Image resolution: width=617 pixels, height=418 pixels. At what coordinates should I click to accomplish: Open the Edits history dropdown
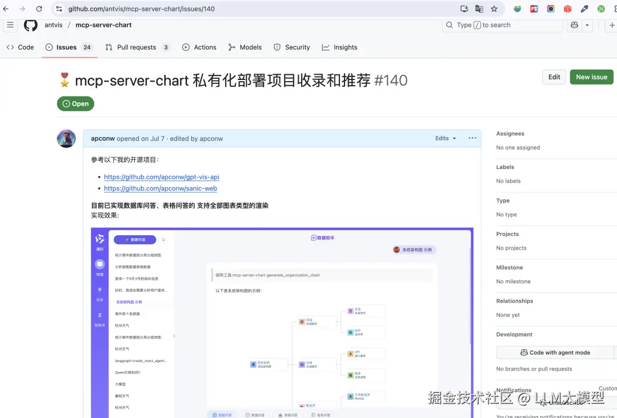pos(446,138)
